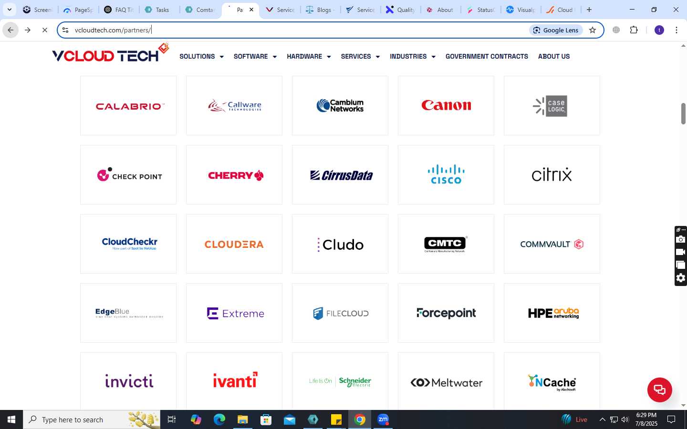Select the Forcepoint logo card

pos(446,313)
